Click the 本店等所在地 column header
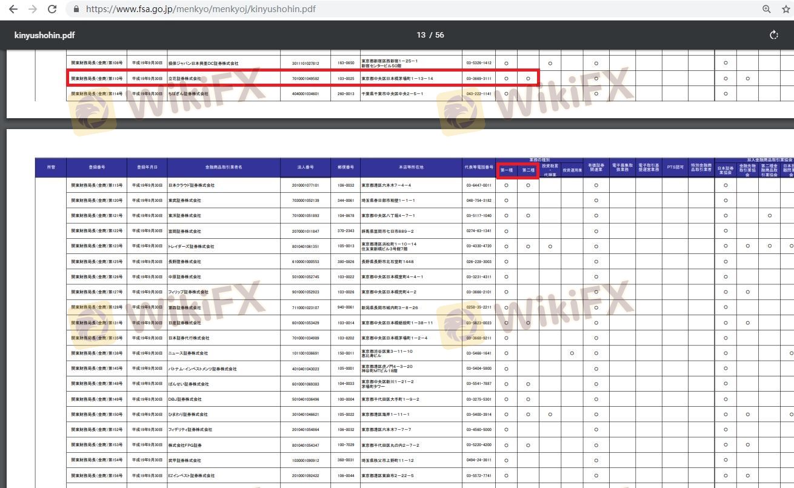 pyautogui.click(x=411, y=167)
